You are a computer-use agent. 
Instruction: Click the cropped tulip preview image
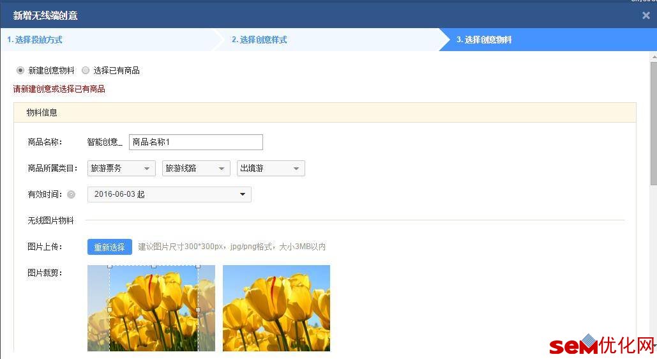coord(276,308)
